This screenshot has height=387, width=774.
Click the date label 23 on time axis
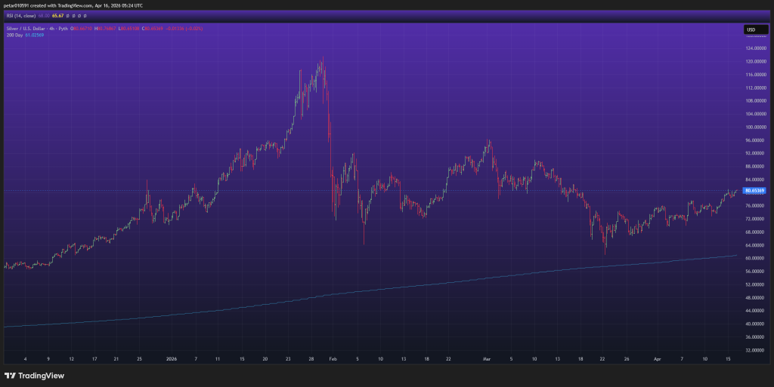pos(288,359)
